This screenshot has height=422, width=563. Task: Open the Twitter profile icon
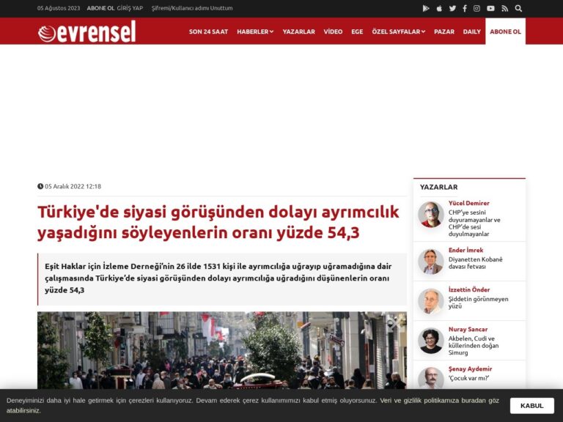point(452,9)
